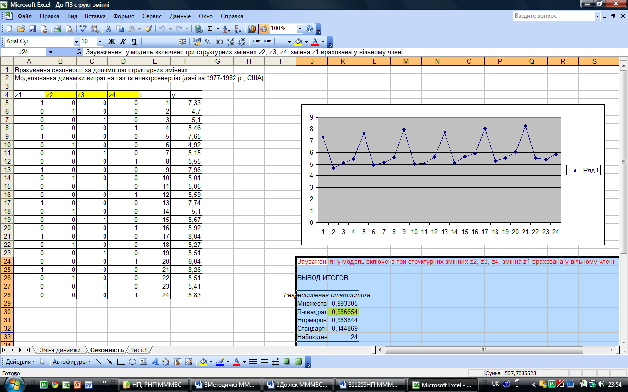Screen dimensions: 628x392
Task: Click the Increase Indent icon
Action: pos(268,42)
